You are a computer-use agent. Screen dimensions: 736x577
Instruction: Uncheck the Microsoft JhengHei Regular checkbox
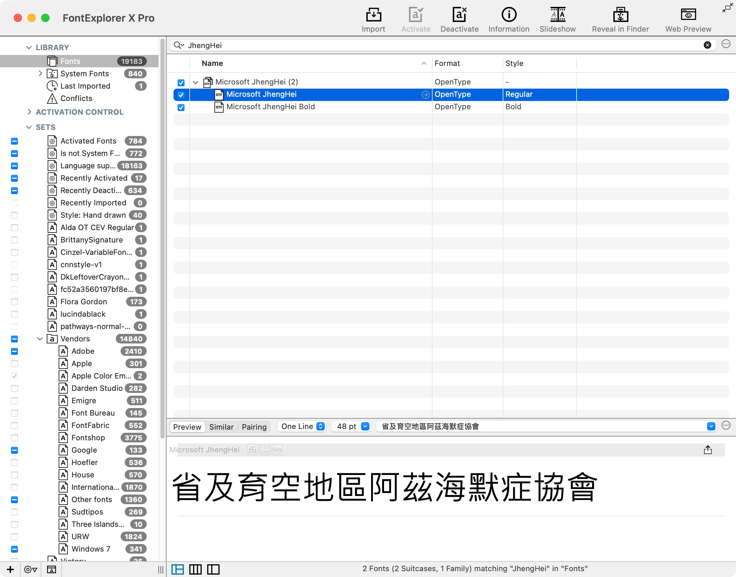point(181,95)
